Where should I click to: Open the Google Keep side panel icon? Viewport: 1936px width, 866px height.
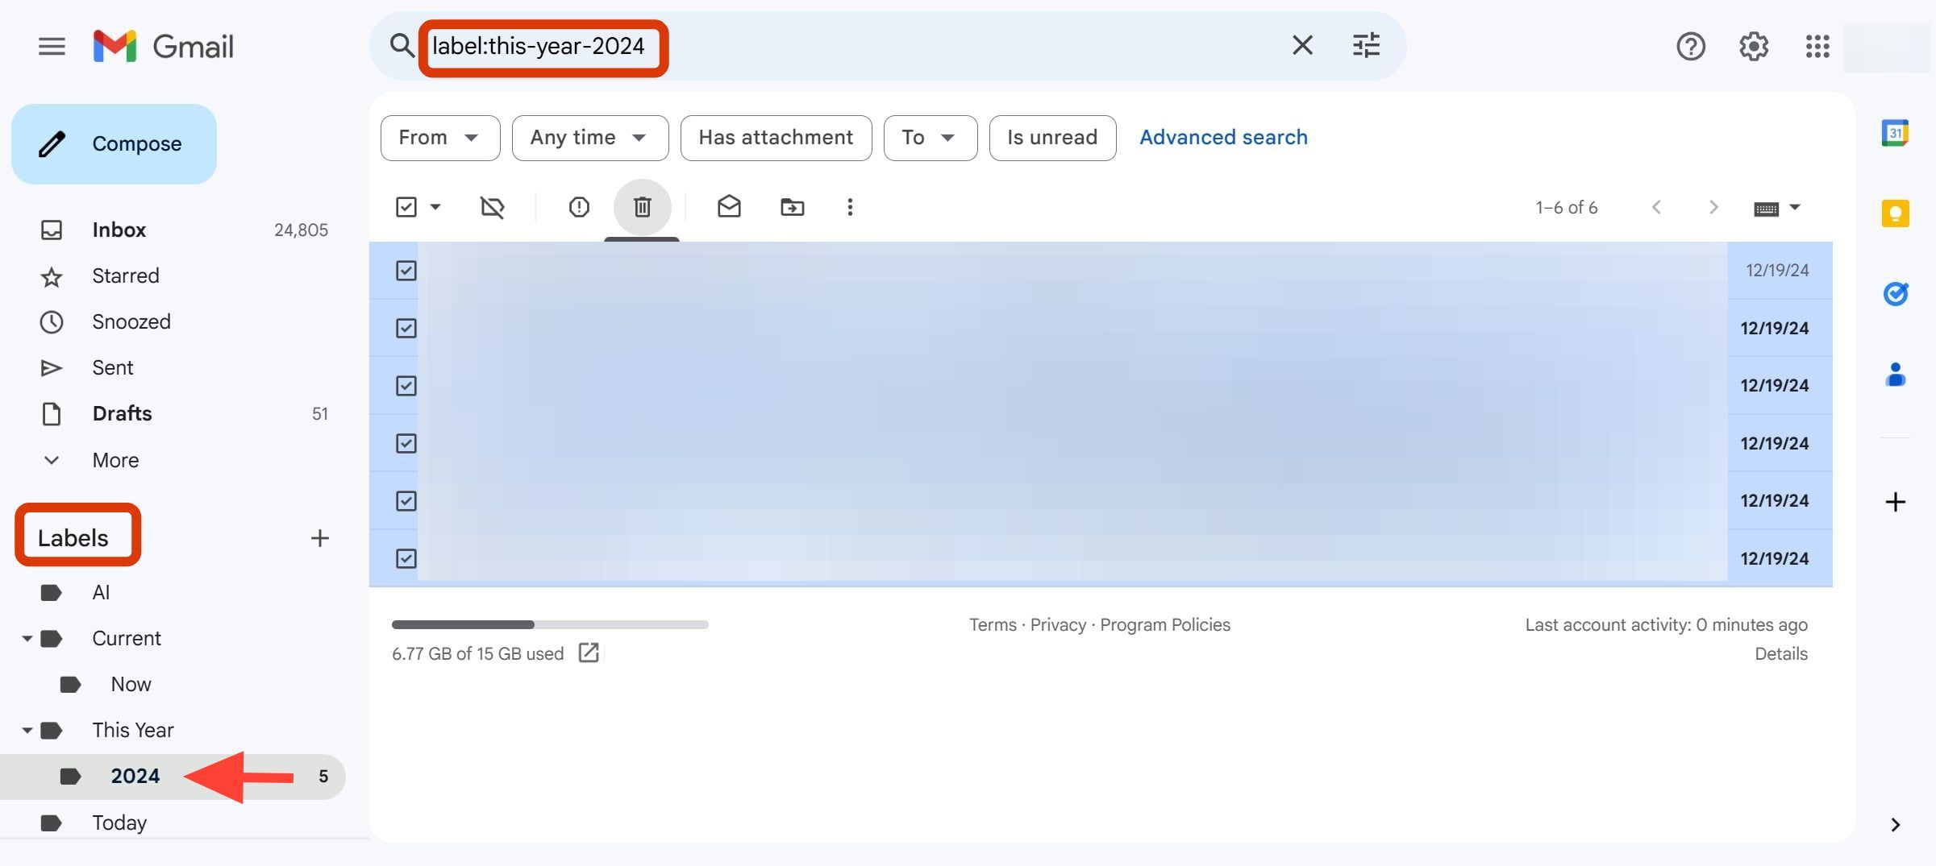[1895, 213]
